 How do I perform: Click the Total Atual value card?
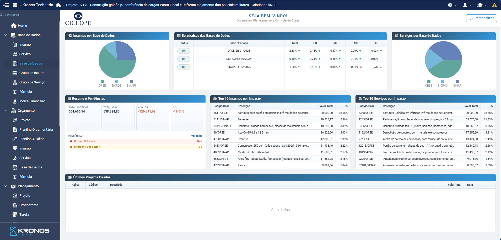[x=118, y=118]
